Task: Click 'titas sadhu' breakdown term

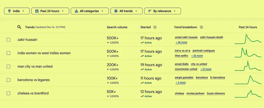Action: click(x=182, y=56)
